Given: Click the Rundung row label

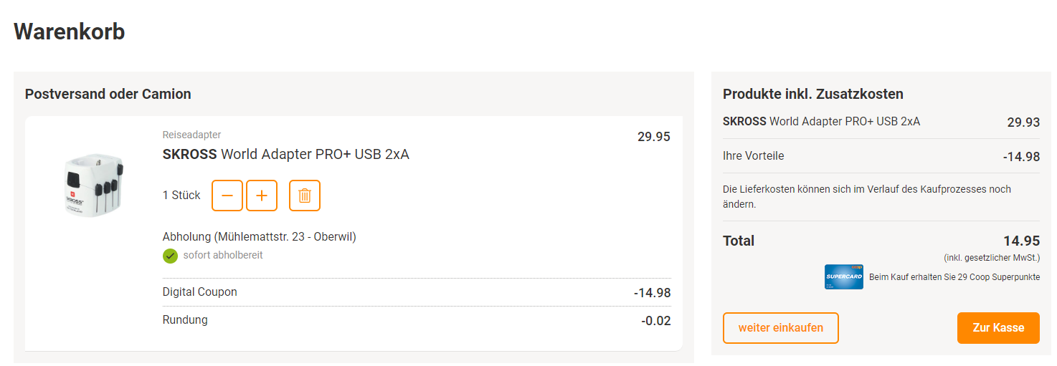Looking at the screenshot, I should [185, 320].
